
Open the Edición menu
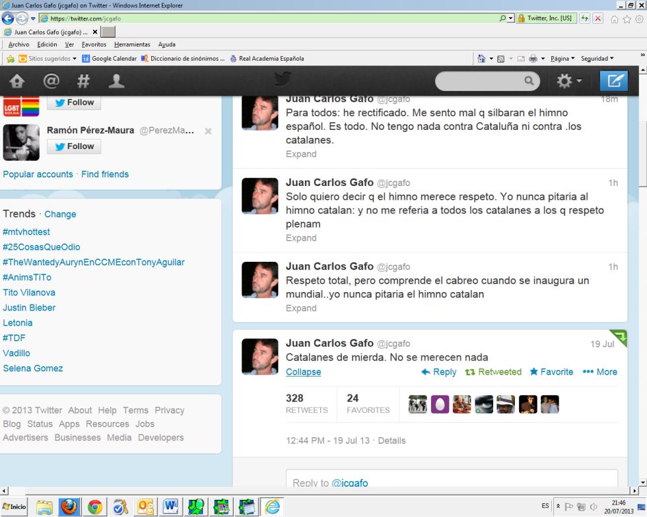47,45
